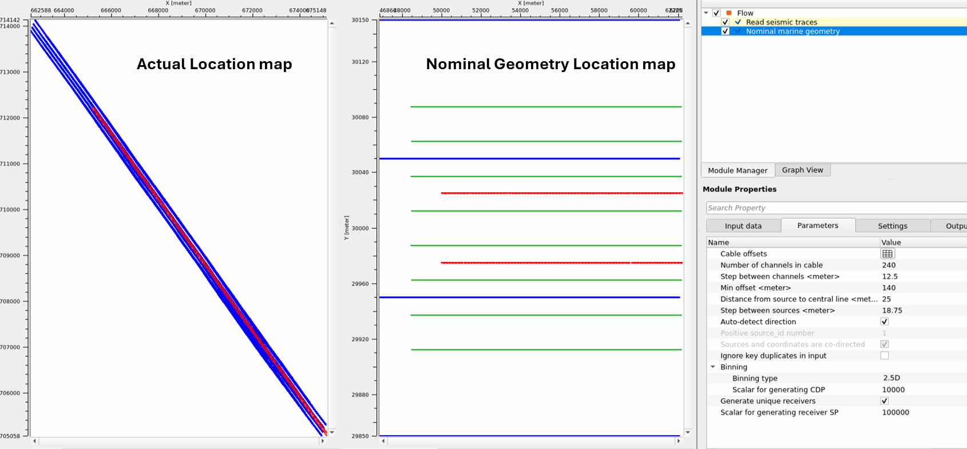
Task: Click the Actual Location map horizontal scrollbar
Action: pyautogui.click(x=179, y=441)
